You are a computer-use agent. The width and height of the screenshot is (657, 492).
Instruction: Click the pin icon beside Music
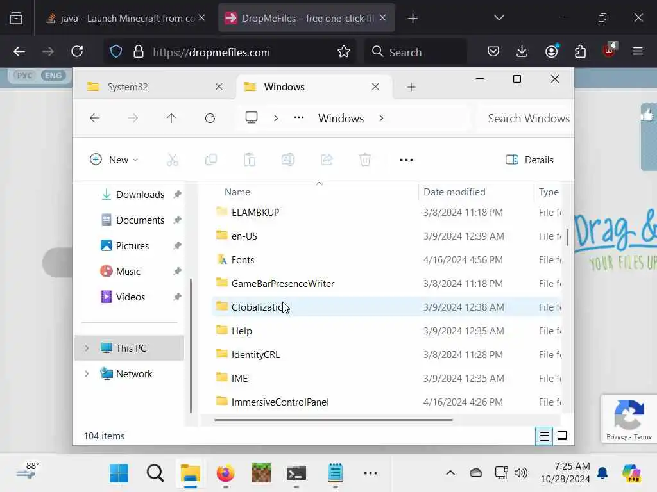177,272
